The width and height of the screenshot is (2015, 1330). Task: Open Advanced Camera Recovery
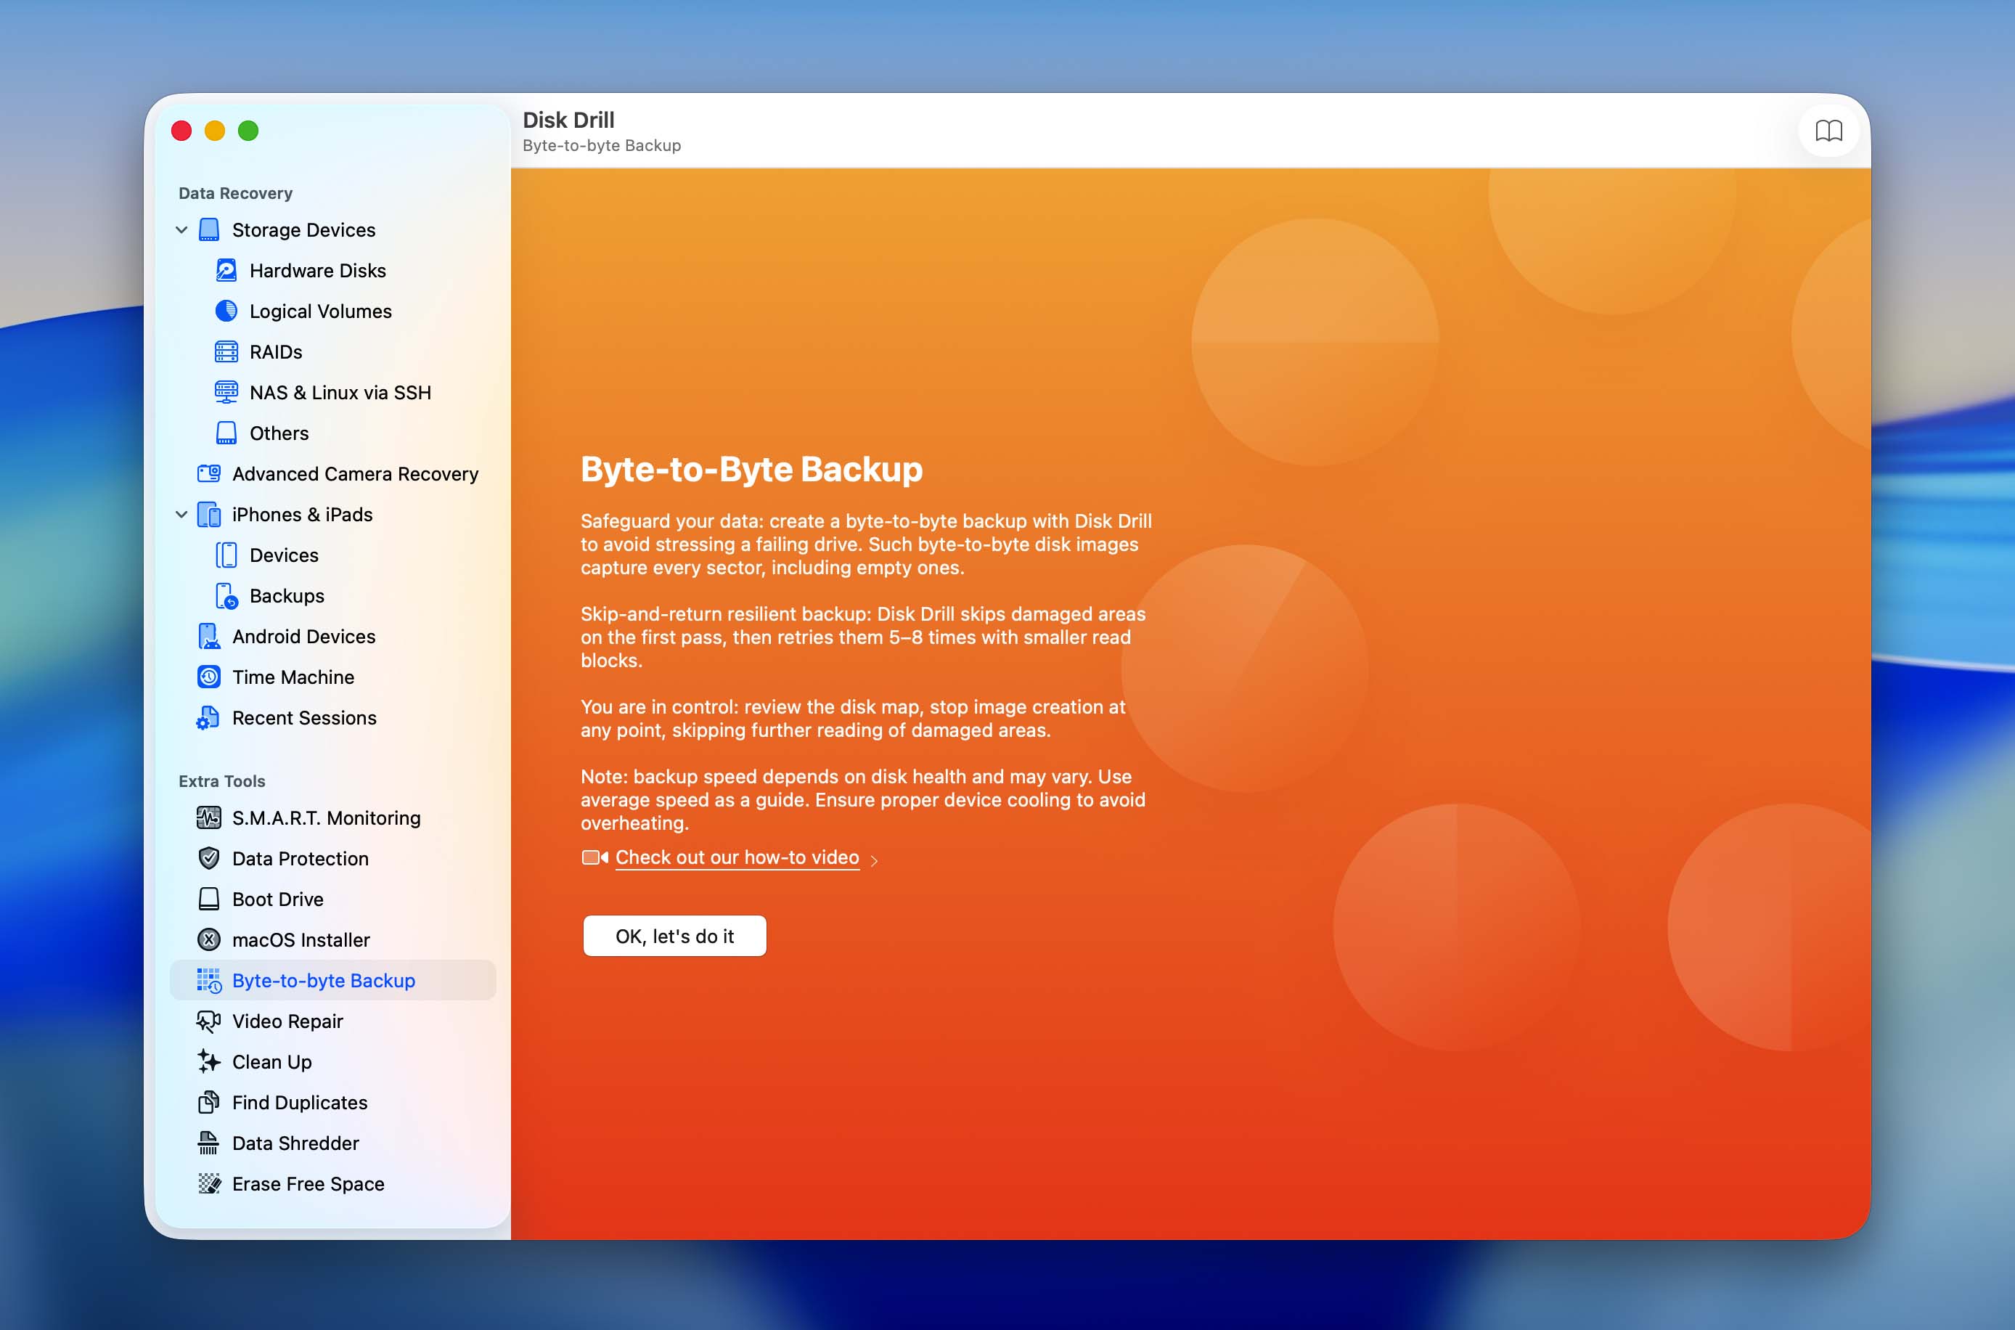point(333,474)
